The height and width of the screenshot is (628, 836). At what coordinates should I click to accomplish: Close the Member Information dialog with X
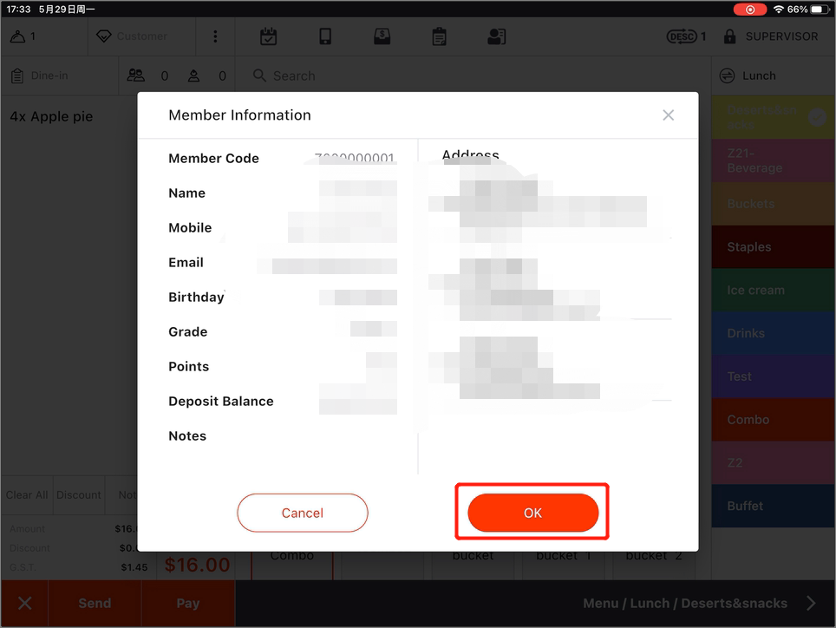coord(668,115)
